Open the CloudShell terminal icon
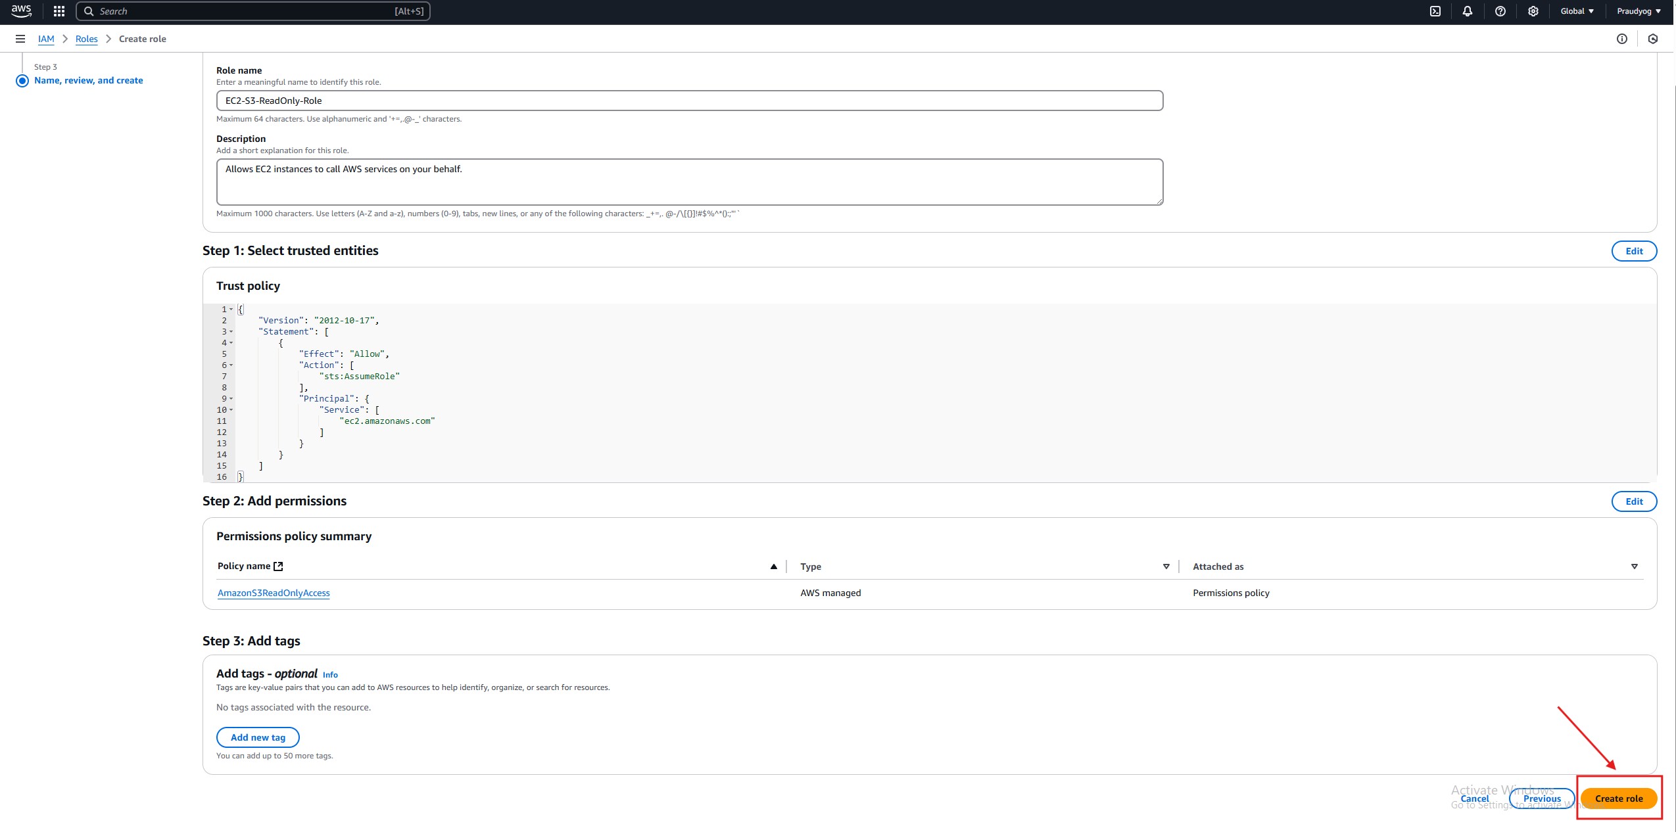Viewport: 1676px width, 832px height. [x=1435, y=11]
